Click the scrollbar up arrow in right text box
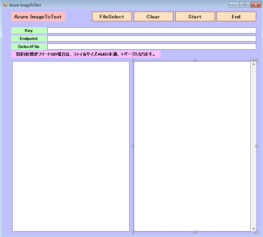 tap(254, 64)
